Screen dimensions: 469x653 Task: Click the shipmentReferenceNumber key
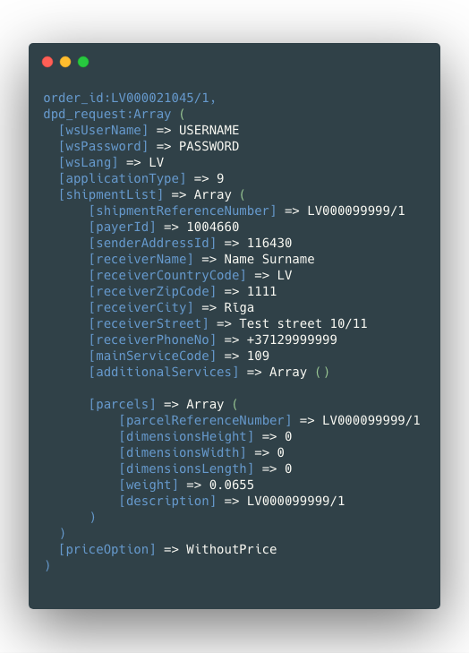click(x=183, y=211)
